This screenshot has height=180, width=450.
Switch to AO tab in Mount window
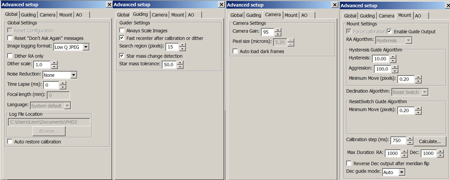tap(418, 16)
